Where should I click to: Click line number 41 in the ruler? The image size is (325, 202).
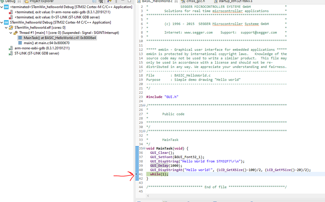pos(141,174)
